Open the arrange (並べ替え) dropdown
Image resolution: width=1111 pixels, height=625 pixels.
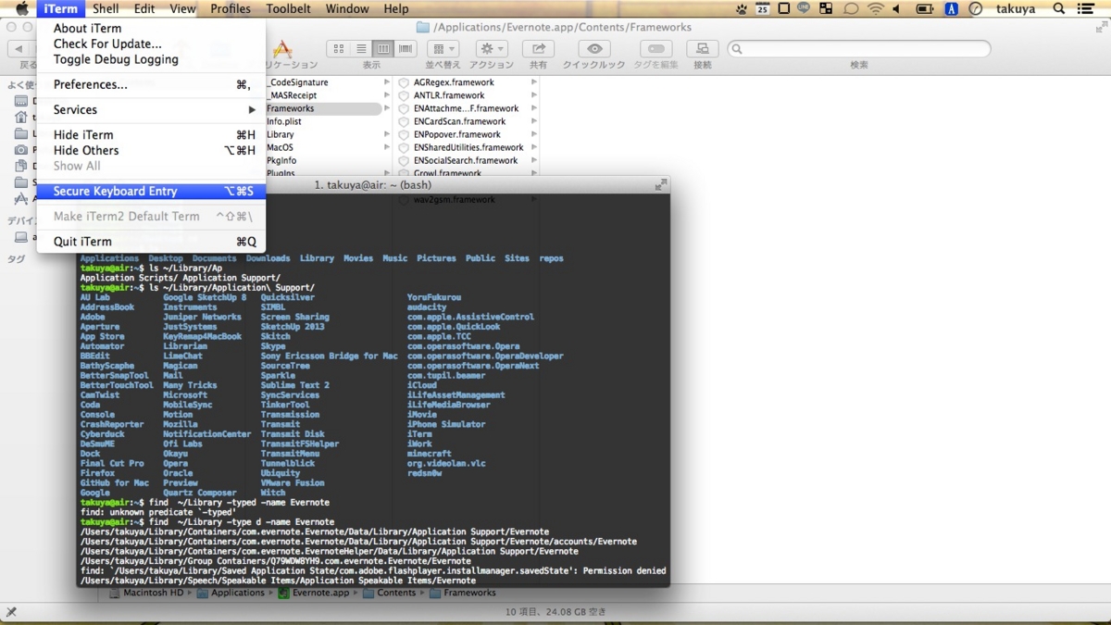coord(442,48)
